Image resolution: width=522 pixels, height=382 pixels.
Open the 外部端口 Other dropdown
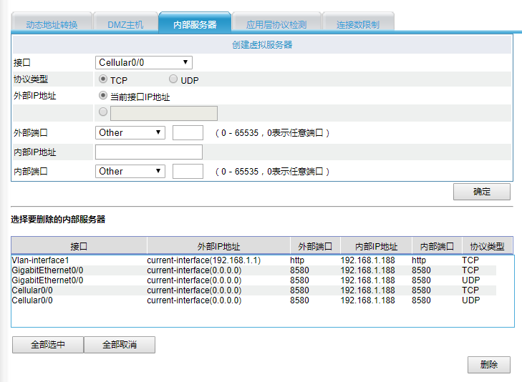tap(130, 132)
